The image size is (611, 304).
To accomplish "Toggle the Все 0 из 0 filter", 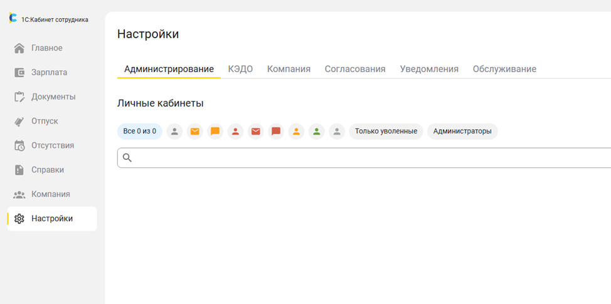I will tap(140, 132).
